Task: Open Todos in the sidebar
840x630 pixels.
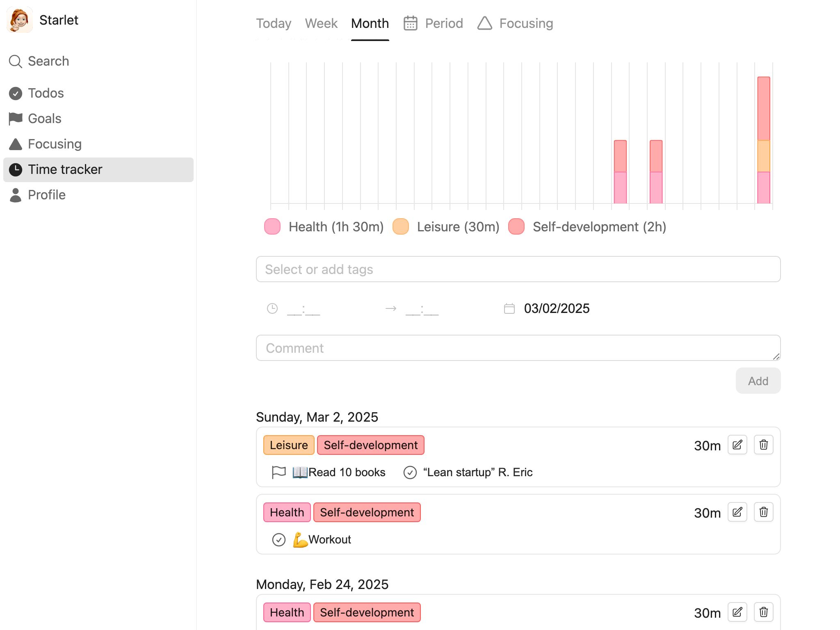Action: (x=98, y=94)
